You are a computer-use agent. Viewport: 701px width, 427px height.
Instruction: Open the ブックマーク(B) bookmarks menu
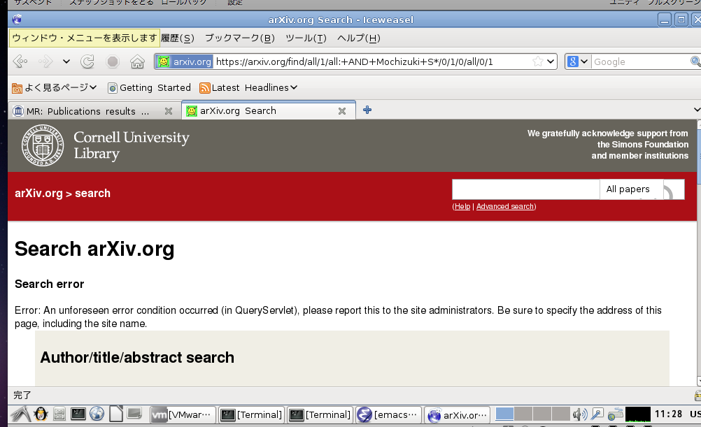tap(240, 38)
